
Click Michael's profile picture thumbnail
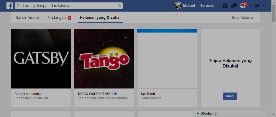178,6
